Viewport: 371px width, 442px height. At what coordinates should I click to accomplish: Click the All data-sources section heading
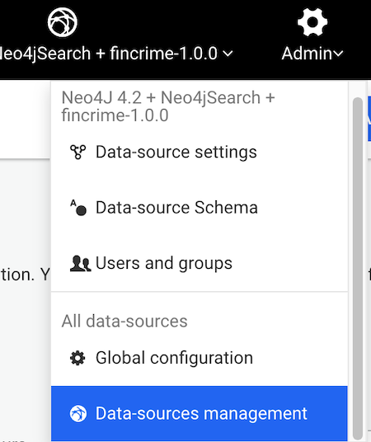(124, 321)
